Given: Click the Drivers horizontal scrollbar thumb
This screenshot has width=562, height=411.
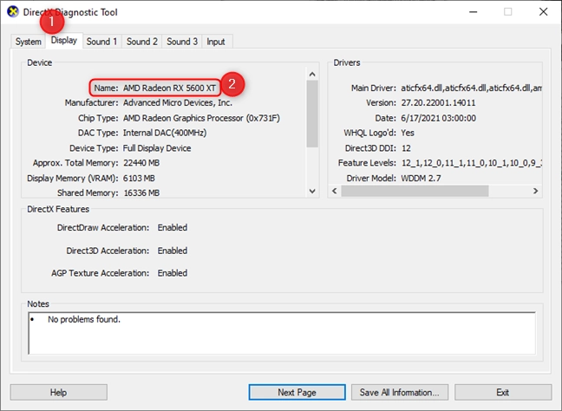Looking at the screenshot, I should click(x=415, y=191).
